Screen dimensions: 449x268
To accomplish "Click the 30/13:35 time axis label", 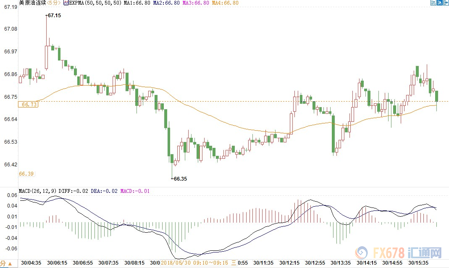I will tap(341, 263).
